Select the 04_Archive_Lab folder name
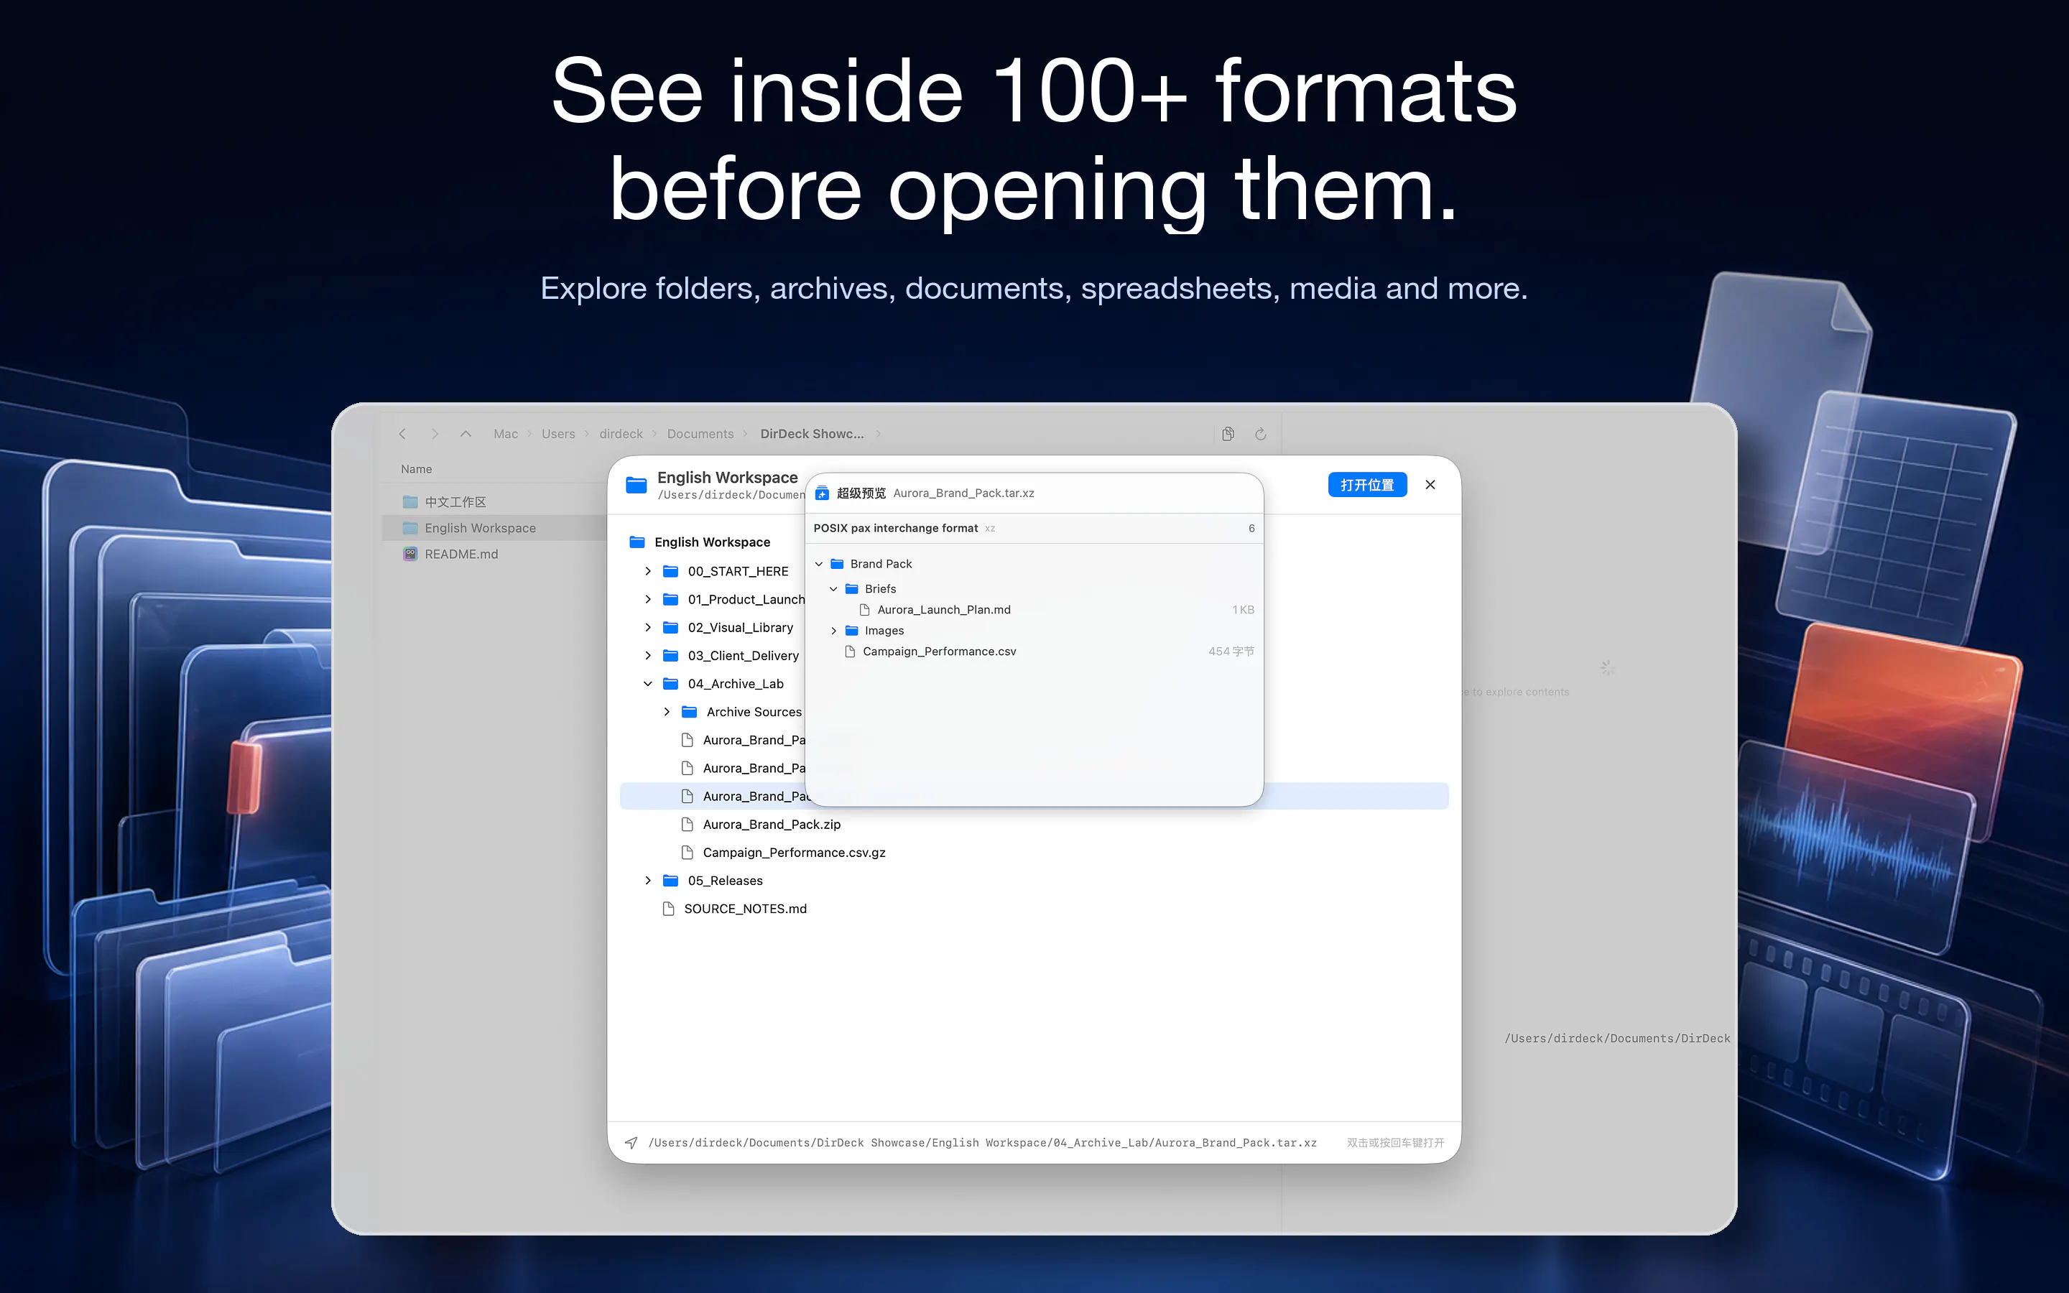 tap(735, 684)
